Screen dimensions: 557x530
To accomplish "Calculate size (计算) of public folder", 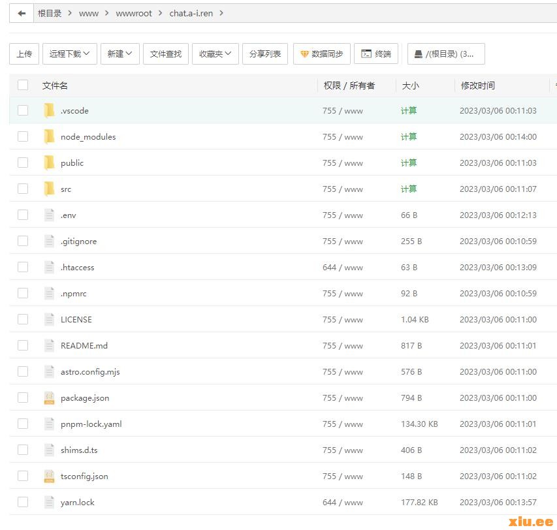I will [409, 163].
